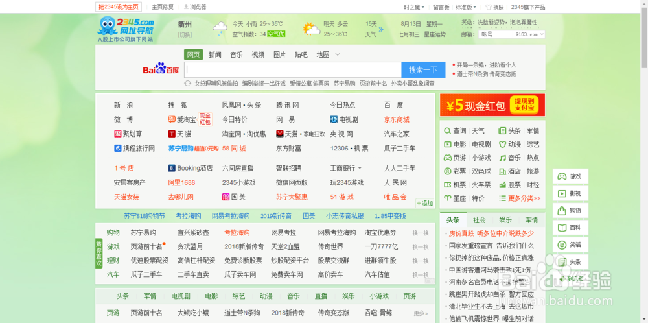648x323 pixels.
Task: Click the 页游 gamepad icon link
Action: tap(455, 158)
